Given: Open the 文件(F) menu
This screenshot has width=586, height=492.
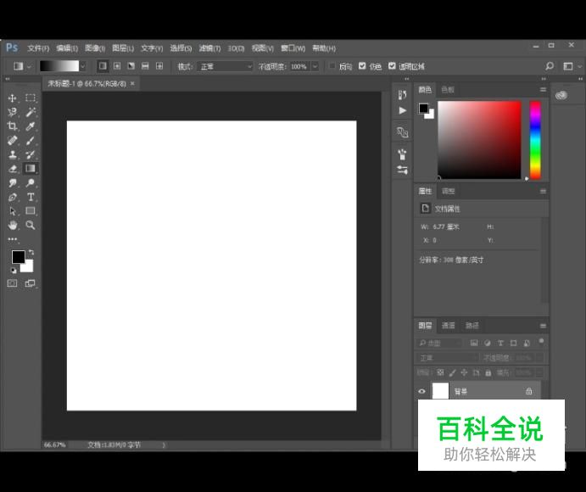Looking at the screenshot, I should click(x=38, y=48).
